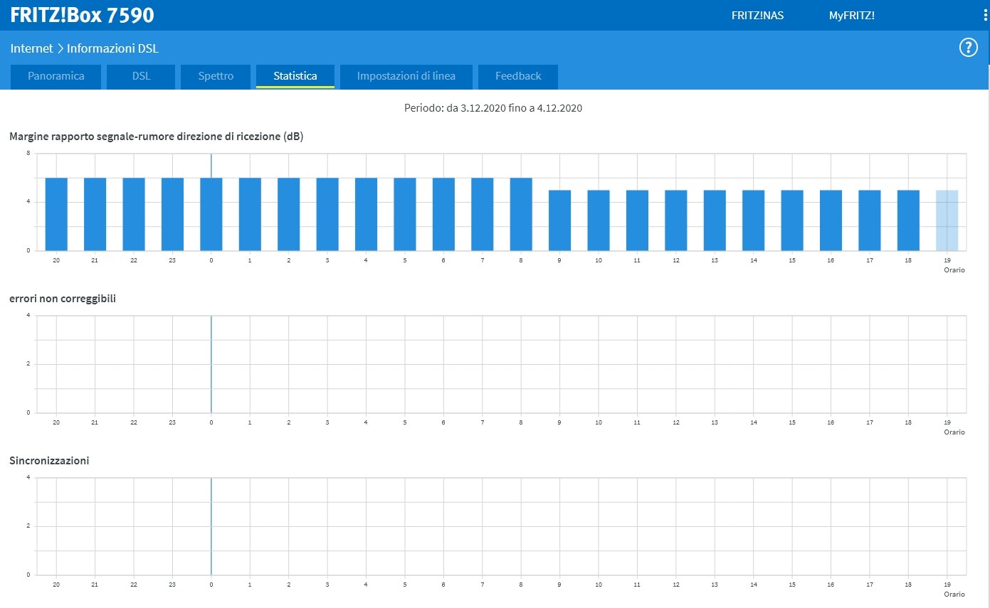Click the signal-noise bar at hour 8

coord(521,214)
